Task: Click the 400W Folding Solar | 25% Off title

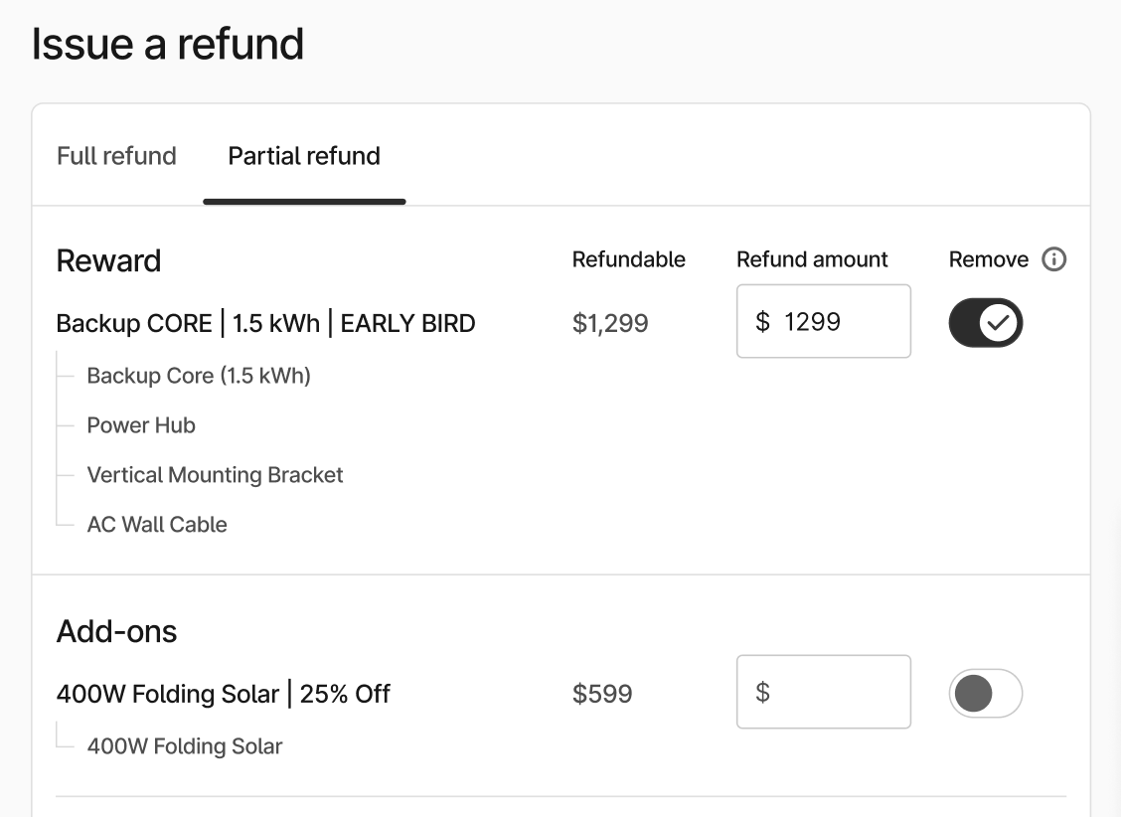Action: [x=224, y=694]
